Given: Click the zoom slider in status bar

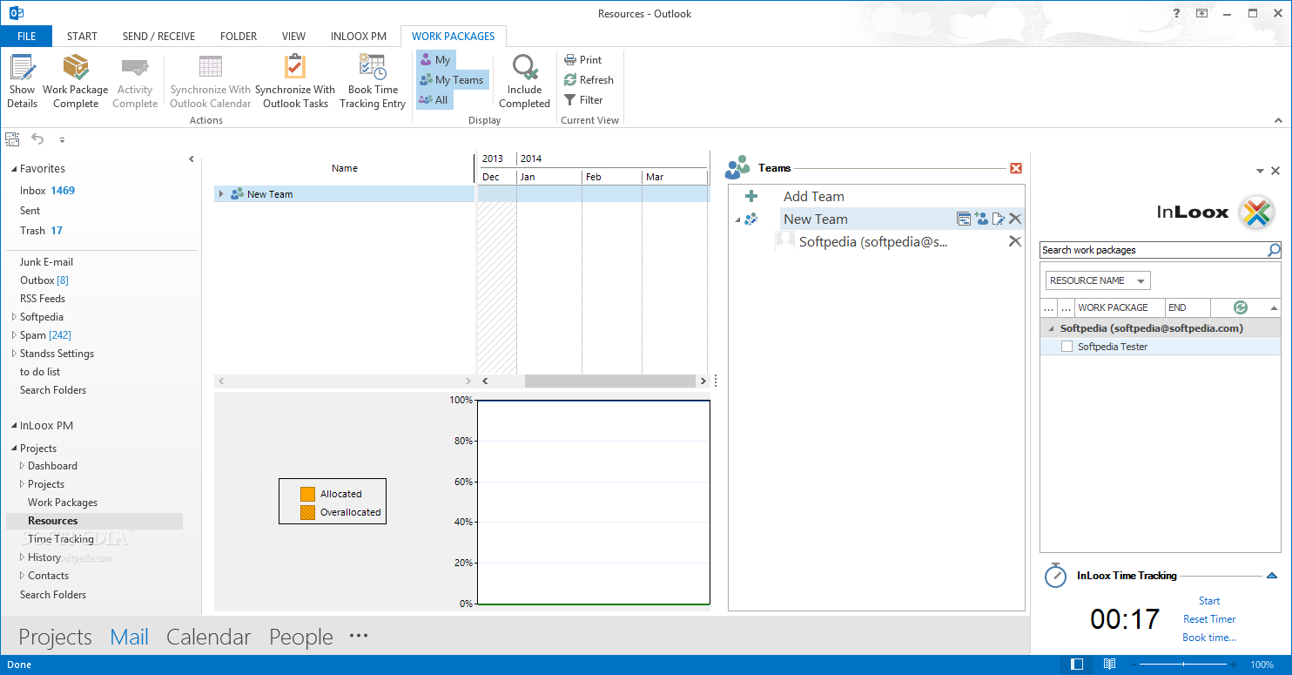Looking at the screenshot, I should click(1182, 665).
